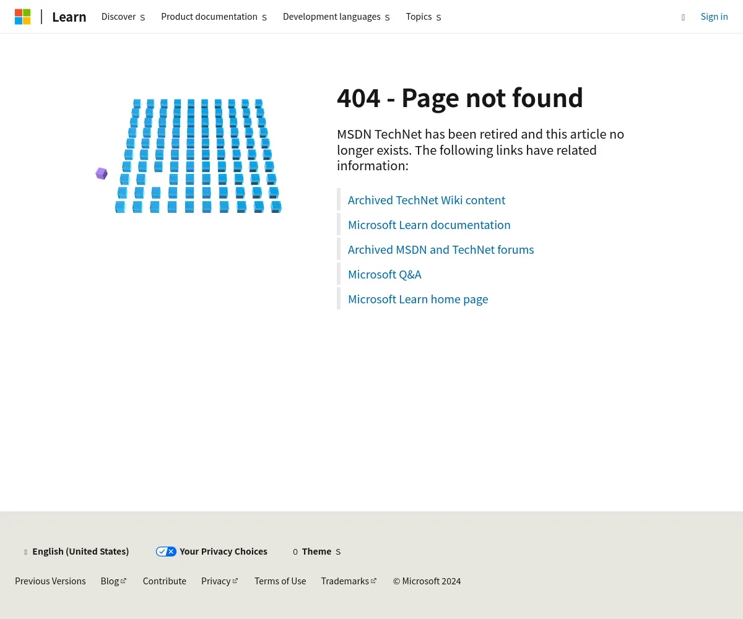
Task: Open the Contribute footer link
Action: click(x=165, y=581)
